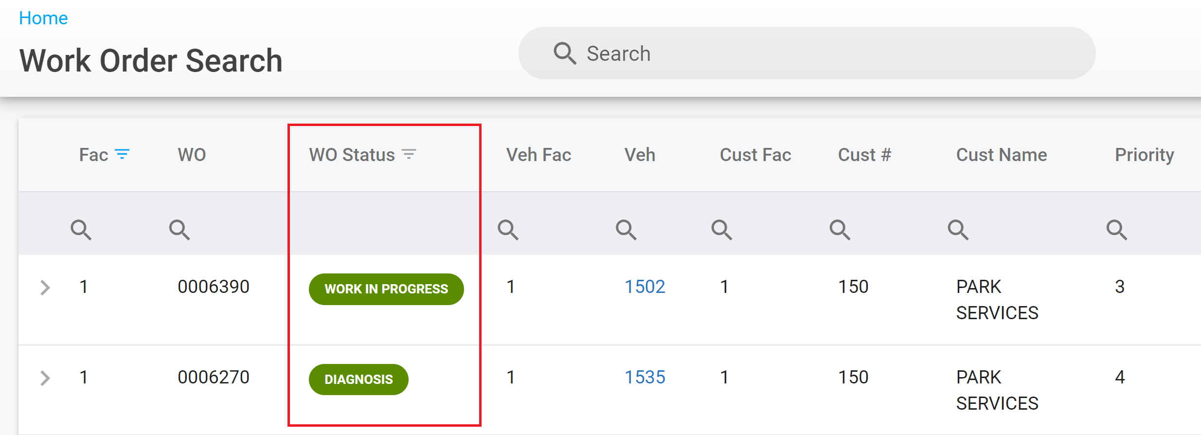This screenshot has width=1201, height=435.
Task: Expand work order 0006270 row
Action: click(x=45, y=378)
